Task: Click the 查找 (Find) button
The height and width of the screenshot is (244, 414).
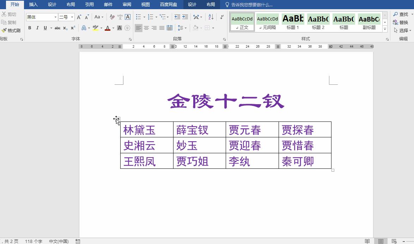Action: [402, 14]
